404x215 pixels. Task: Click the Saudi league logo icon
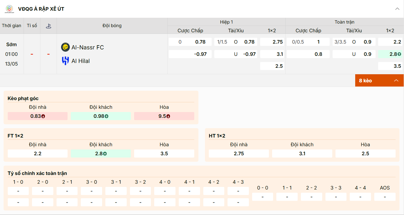(x=9, y=9)
